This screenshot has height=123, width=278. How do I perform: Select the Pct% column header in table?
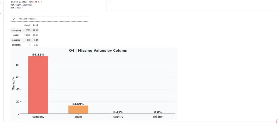pos(36,25)
